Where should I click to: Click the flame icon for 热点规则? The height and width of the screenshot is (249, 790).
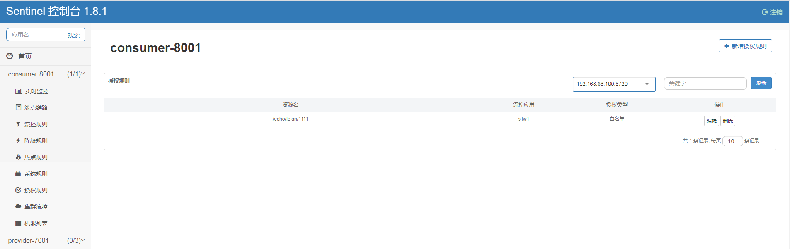pyautogui.click(x=18, y=157)
